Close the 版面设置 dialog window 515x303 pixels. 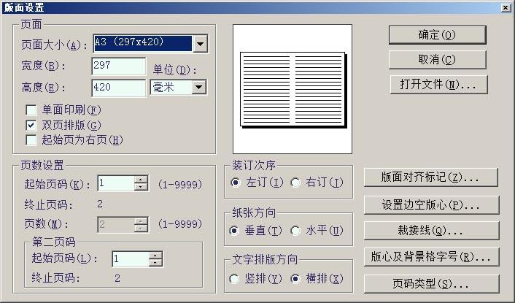[506, 7]
